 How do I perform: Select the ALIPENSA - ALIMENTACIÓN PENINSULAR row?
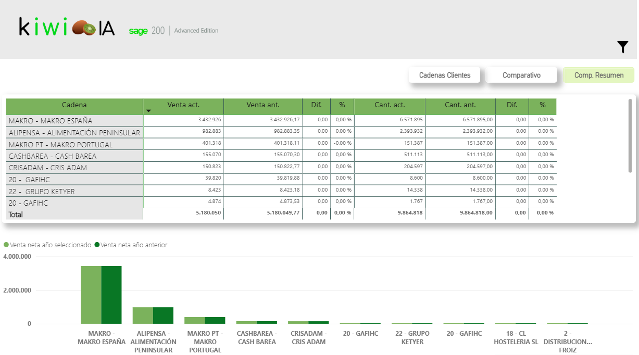tap(74, 133)
